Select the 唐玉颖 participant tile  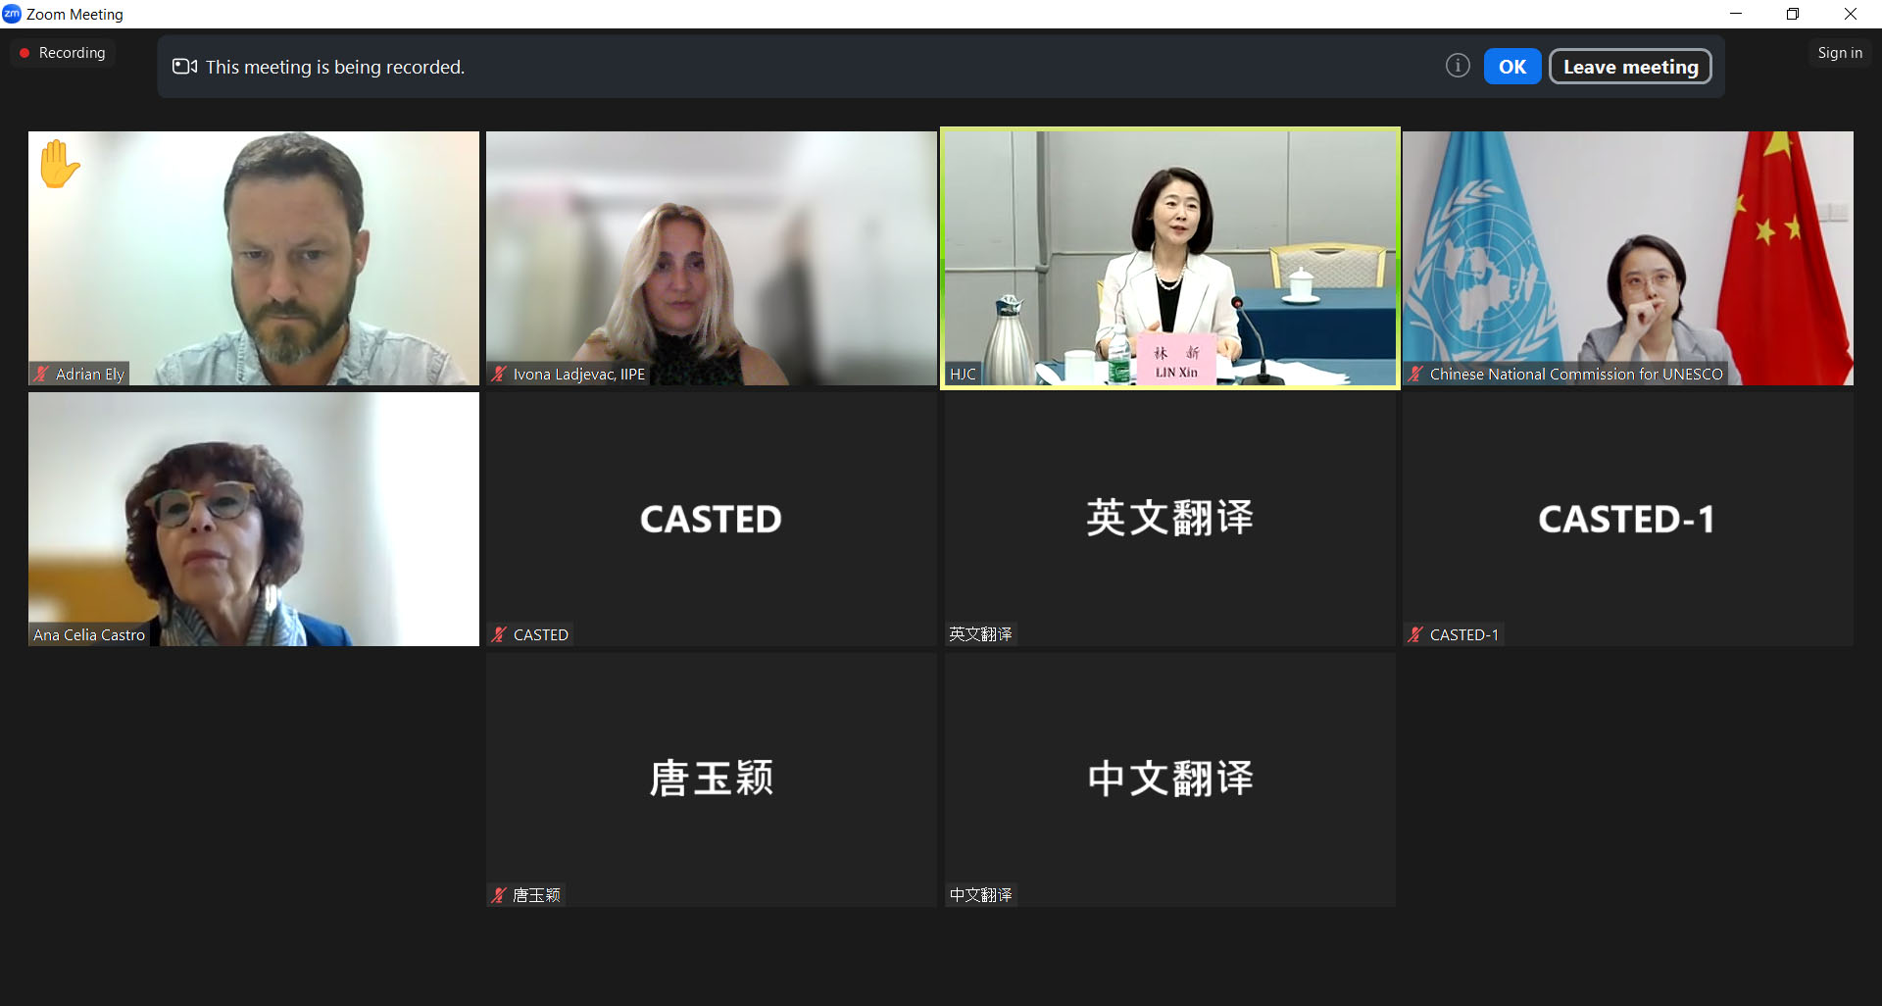click(712, 780)
